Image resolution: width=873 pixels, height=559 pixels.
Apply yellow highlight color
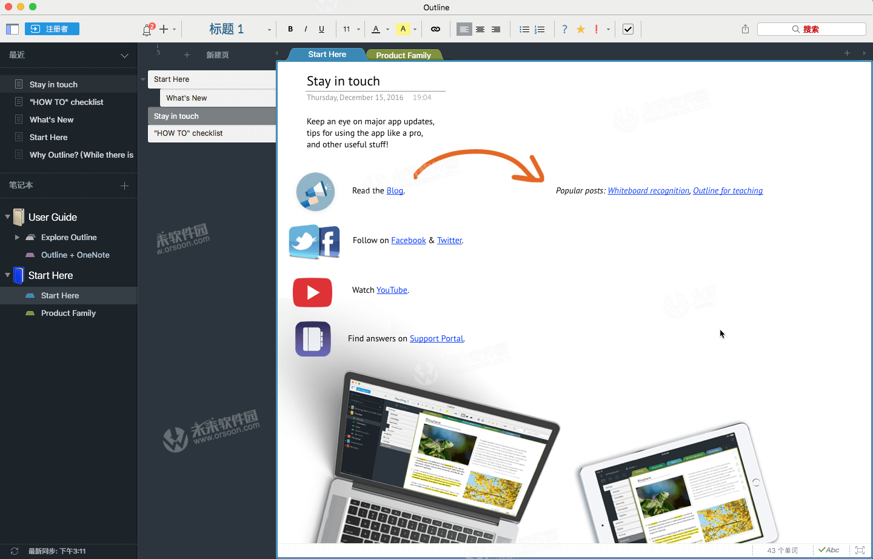pos(403,29)
